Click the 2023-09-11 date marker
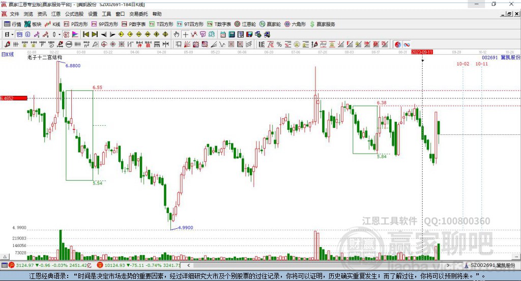Image resolution: width=521 pixels, height=281 pixels. tap(422, 52)
